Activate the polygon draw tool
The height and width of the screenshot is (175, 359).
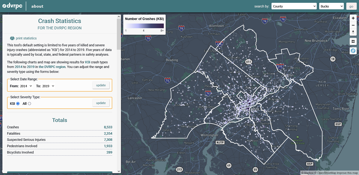coord(353,41)
